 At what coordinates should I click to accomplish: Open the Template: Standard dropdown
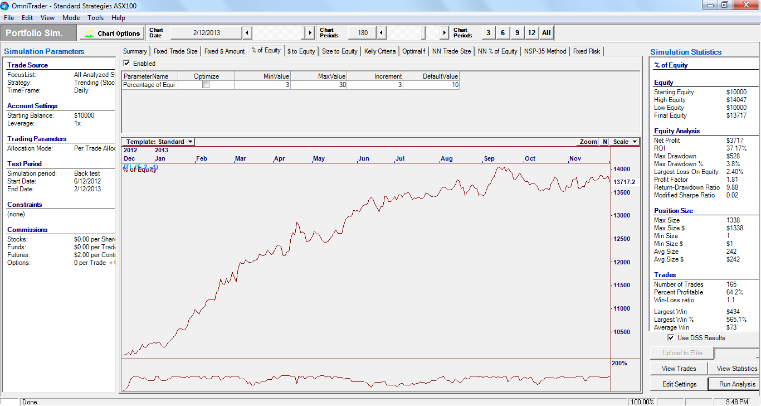tap(159, 142)
